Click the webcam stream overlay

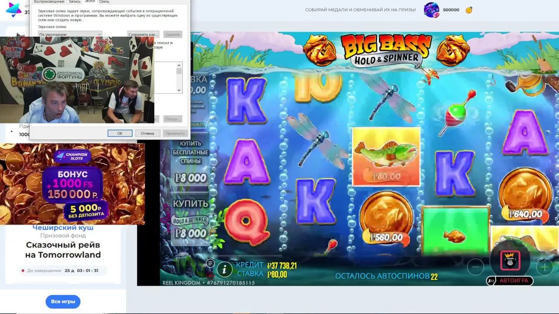click(x=77, y=80)
